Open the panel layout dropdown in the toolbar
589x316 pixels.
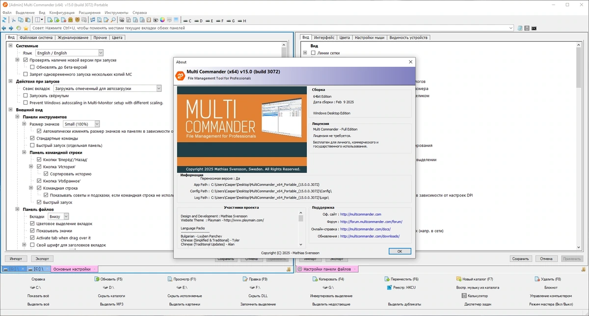tap(42, 20)
